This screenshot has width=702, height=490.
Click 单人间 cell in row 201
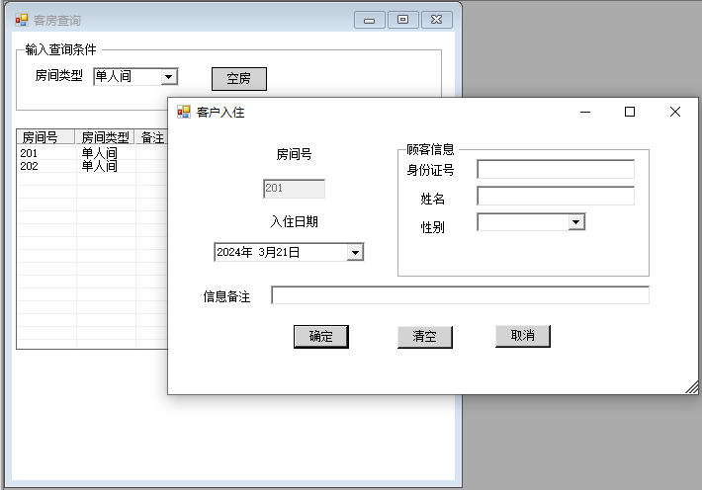click(100, 153)
